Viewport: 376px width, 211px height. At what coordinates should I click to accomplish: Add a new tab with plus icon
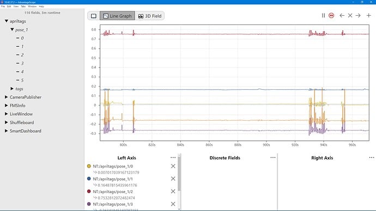pyautogui.click(x=368, y=16)
